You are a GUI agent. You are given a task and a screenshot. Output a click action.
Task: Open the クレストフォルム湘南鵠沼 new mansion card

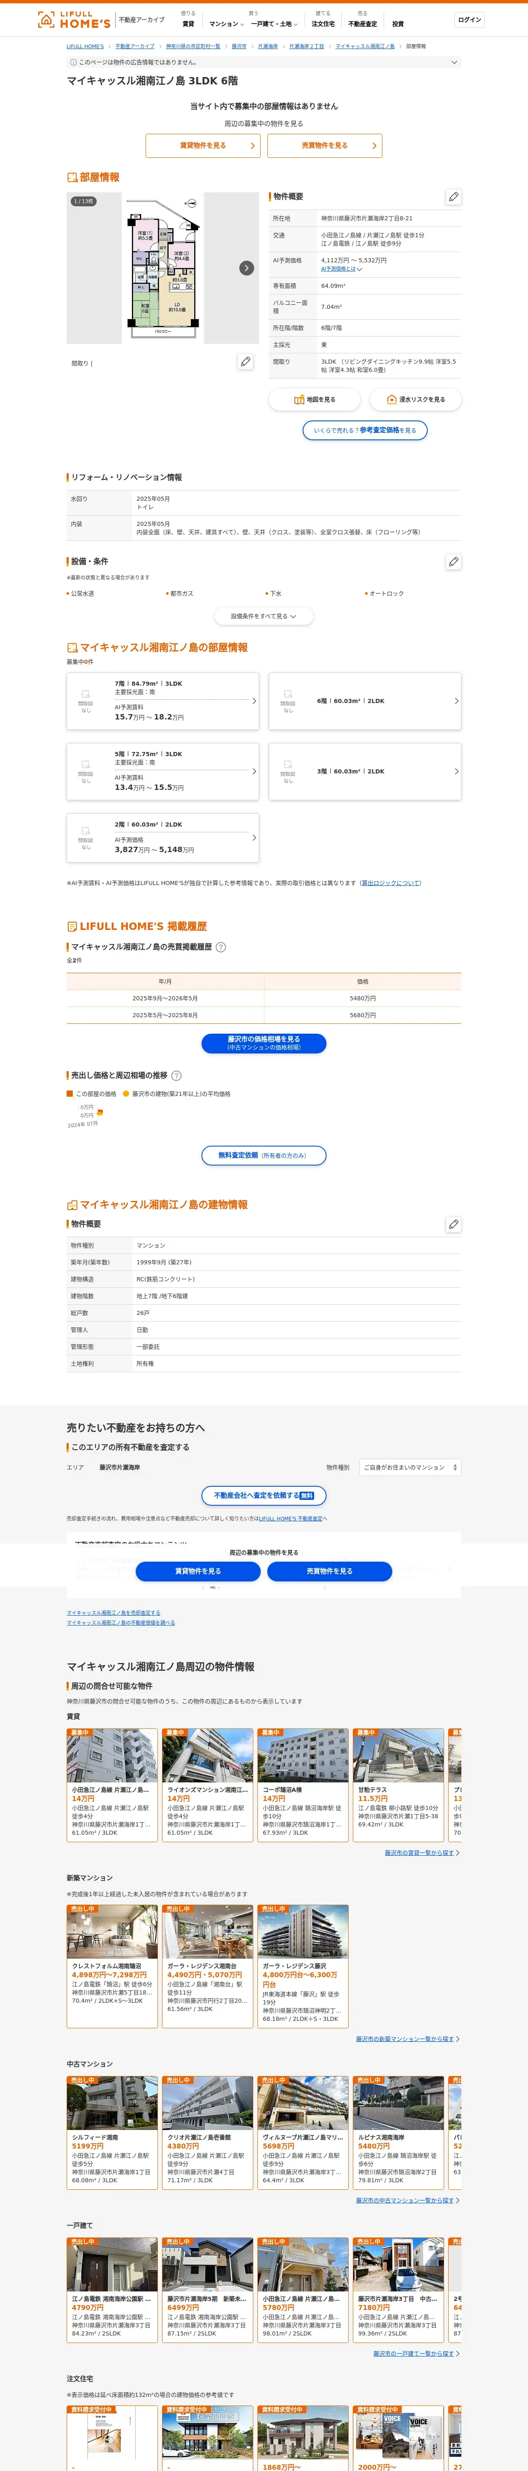point(112,1967)
